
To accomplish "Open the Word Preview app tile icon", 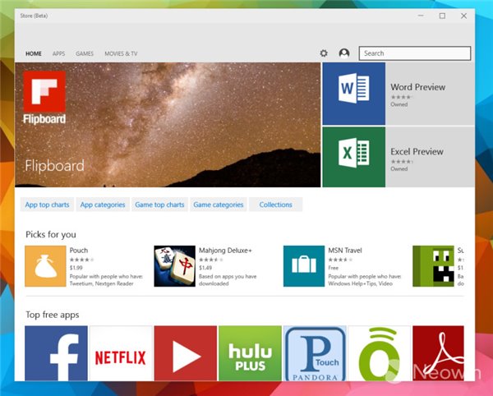I will [x=353, y=94].
